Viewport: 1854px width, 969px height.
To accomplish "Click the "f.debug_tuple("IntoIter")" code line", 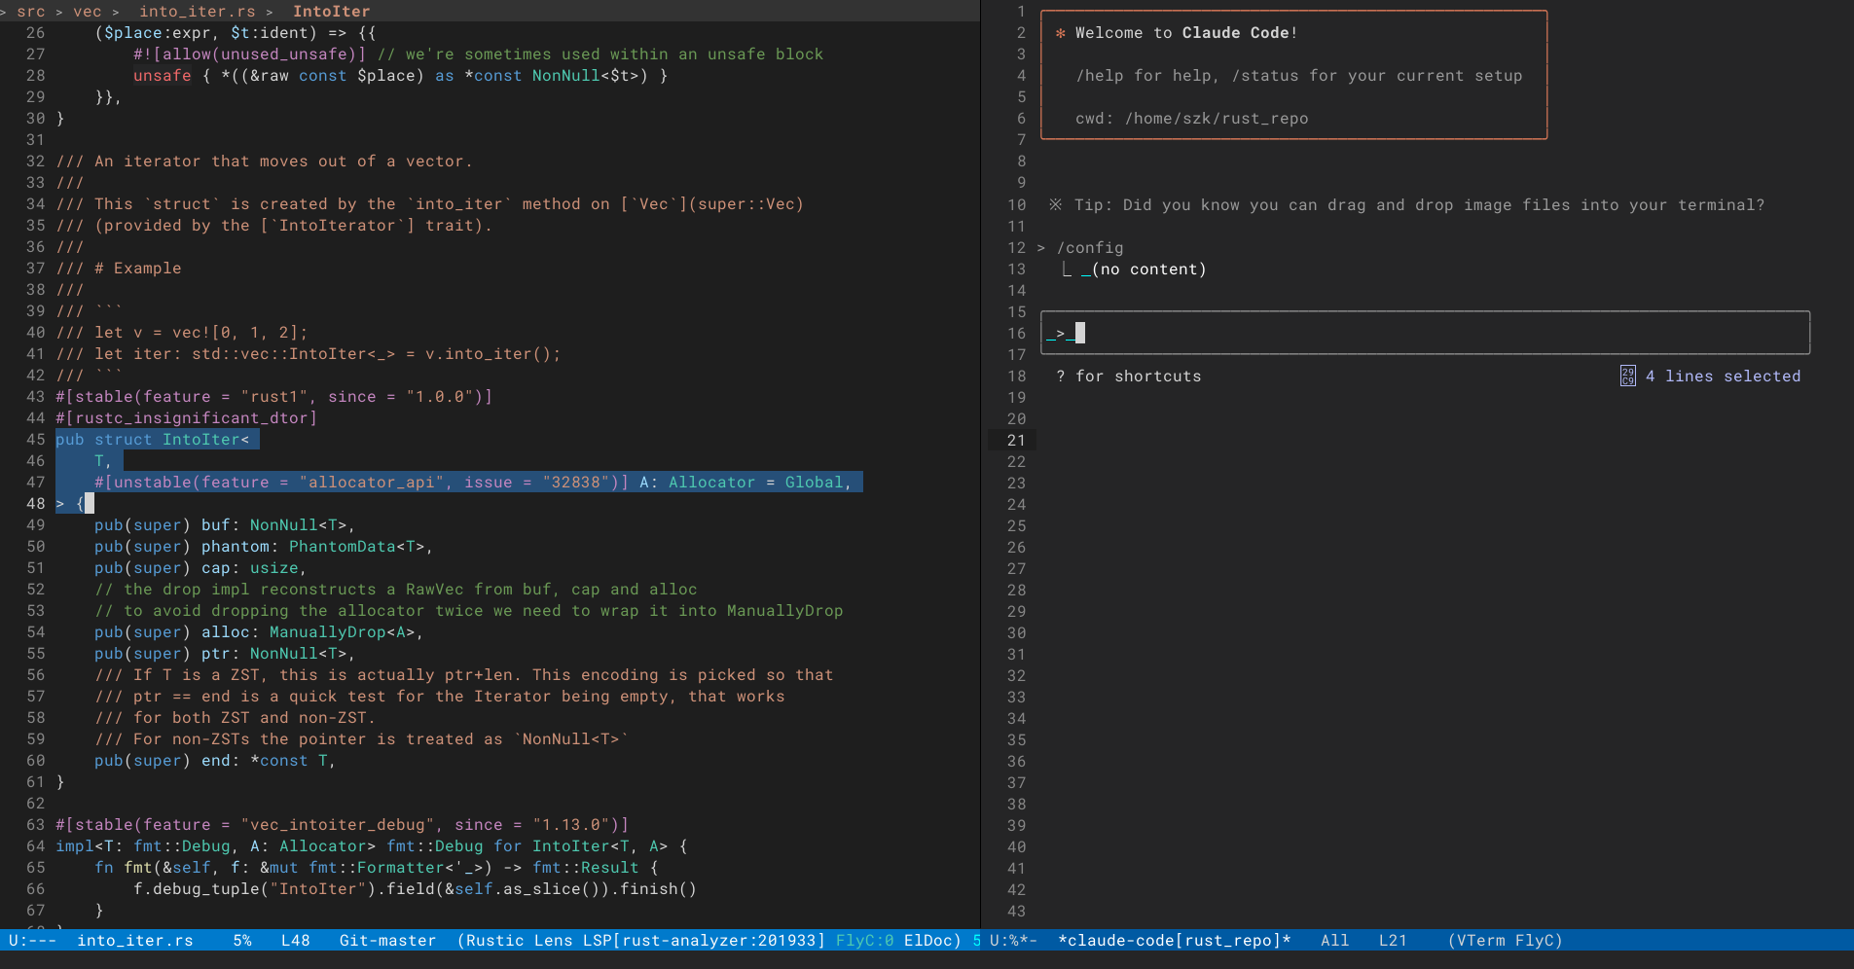I will (x=416, y=889).
